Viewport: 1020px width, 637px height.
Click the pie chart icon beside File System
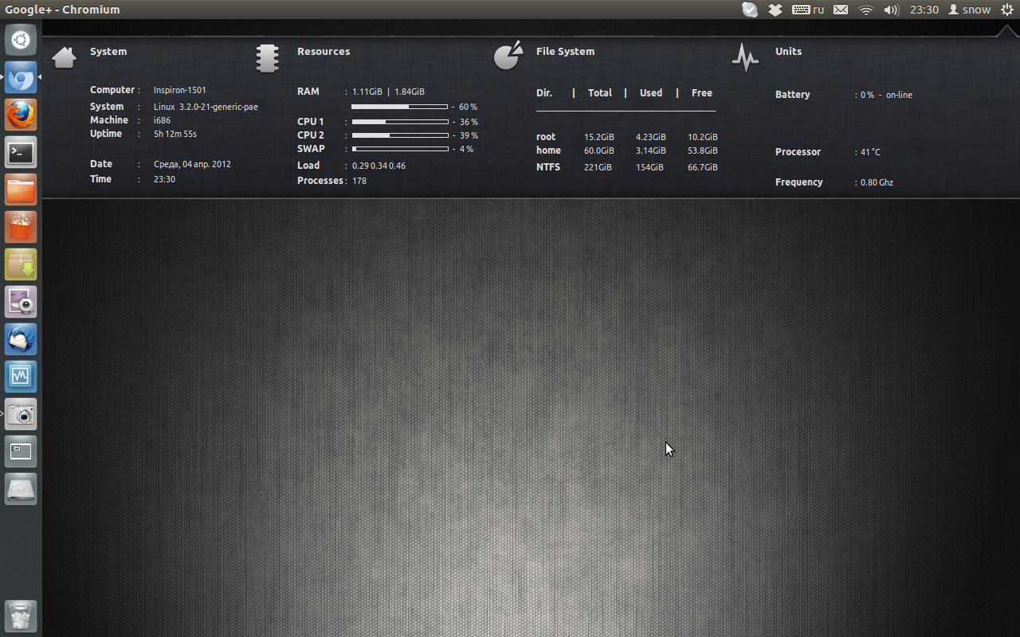click(508, 55)
